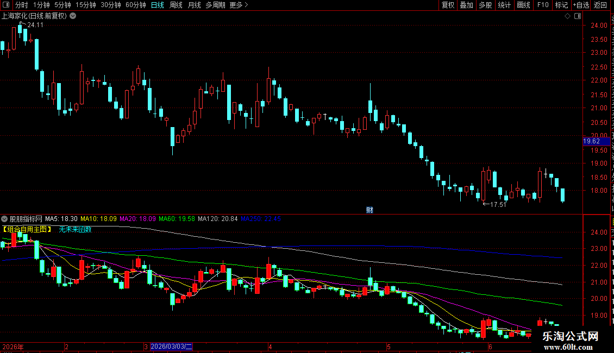Add stock via +自选 button
The width and height of the screenshot is (614, 353).
click(581, 5)
